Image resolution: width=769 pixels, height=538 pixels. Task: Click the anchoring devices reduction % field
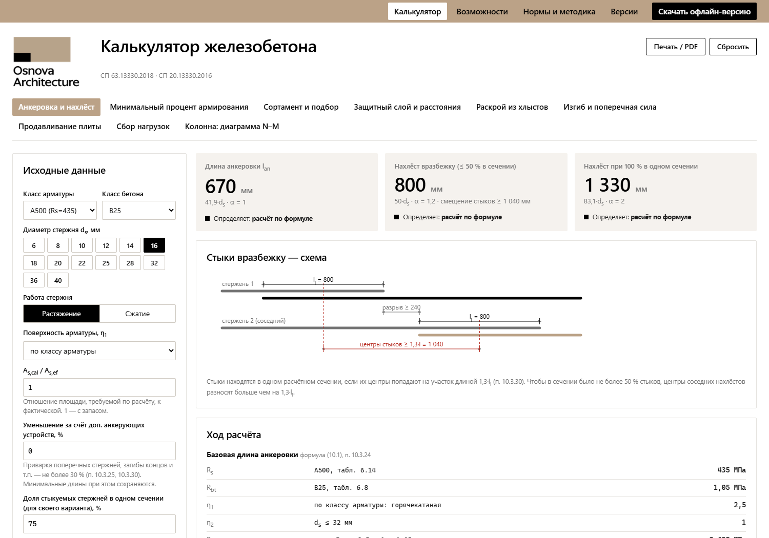pos(99,451)
